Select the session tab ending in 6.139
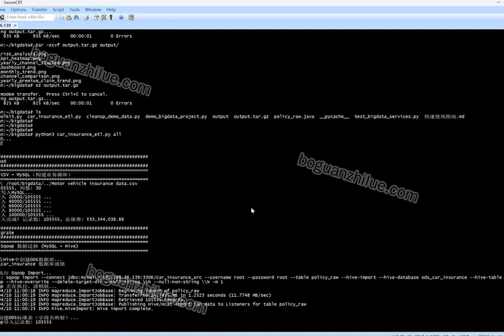504x336 pixels. (6, 25)
